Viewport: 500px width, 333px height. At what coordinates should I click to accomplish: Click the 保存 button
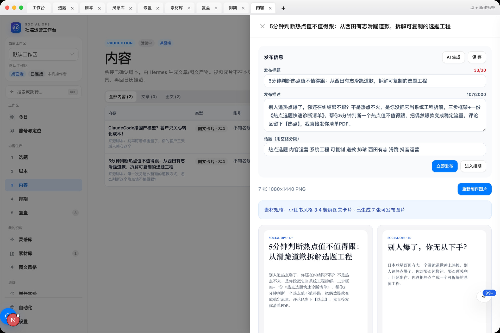[x=477, y=57]
